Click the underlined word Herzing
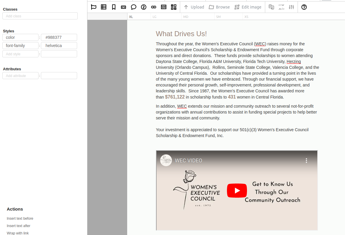The image size is (345, 235). [x=294, y=61]
